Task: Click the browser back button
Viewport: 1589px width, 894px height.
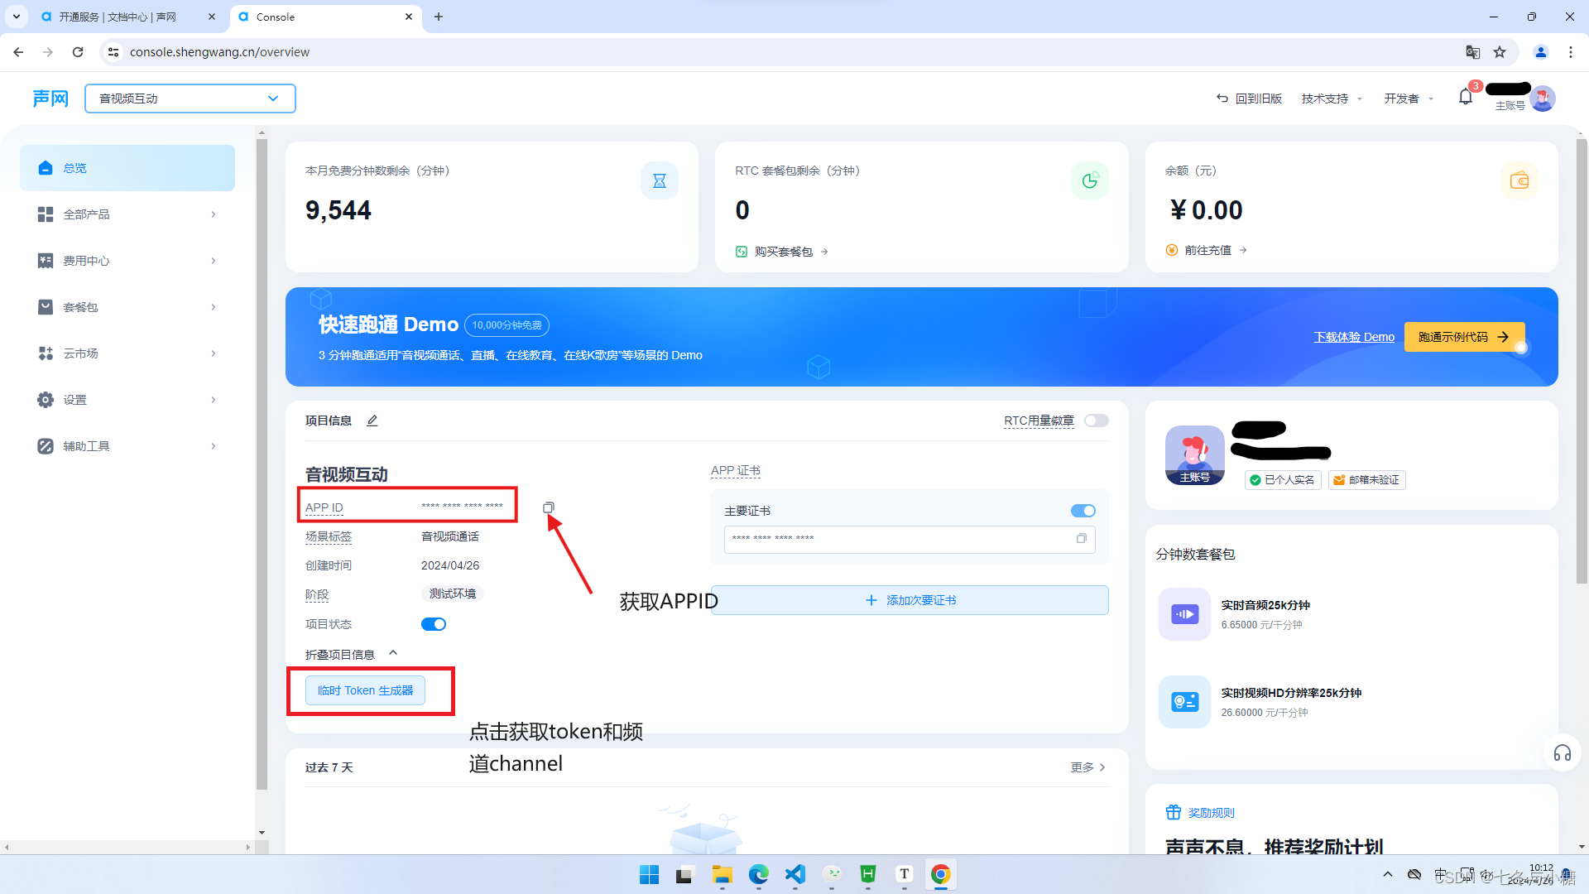Action: [x=18, y=52]
